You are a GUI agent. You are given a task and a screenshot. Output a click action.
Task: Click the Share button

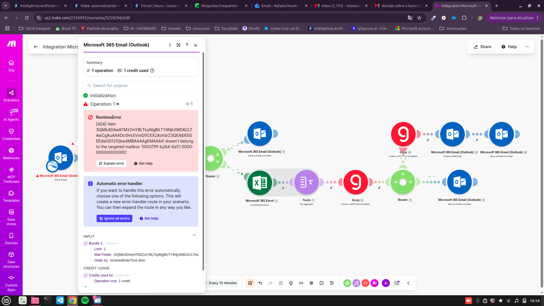tap(483, 47)
